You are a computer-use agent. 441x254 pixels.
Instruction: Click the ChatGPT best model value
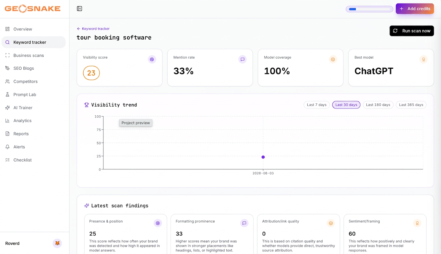(374, 71)
